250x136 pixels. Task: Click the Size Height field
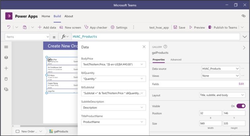234,123
